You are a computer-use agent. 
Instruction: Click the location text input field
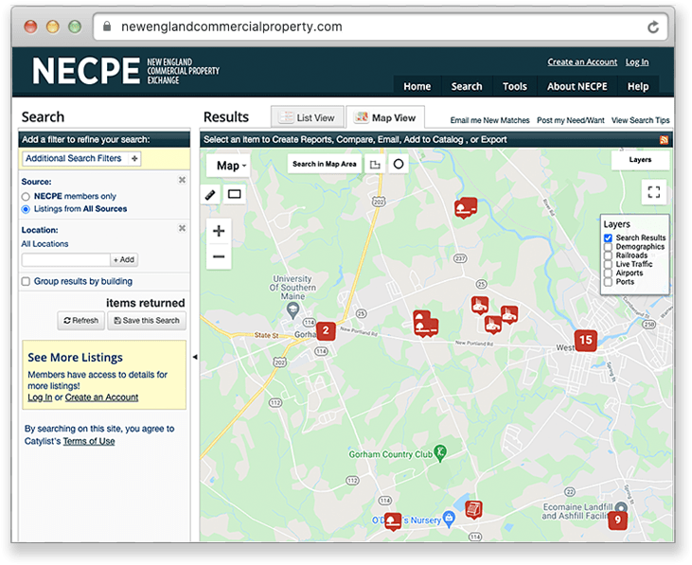[65, 259]
